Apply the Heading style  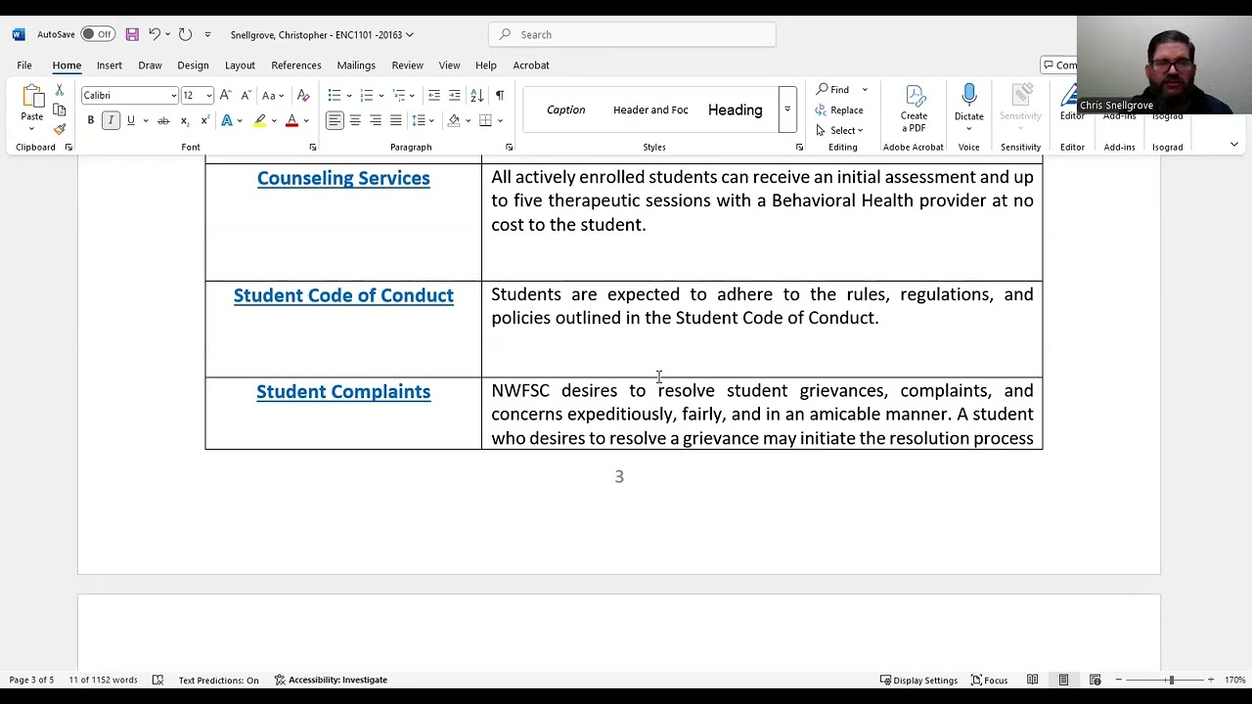click(736, 110)
